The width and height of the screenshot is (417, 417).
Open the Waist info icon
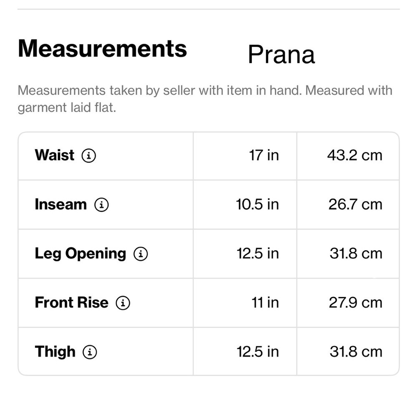click(x=88, y=156)
